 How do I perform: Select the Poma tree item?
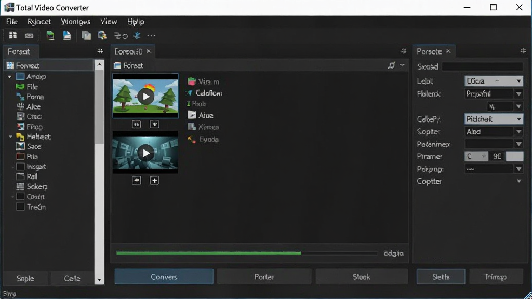click(x=30, y=97)
